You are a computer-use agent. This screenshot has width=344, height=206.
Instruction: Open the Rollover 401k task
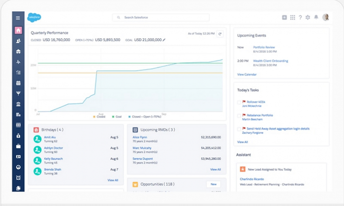(x=256, y=102)
